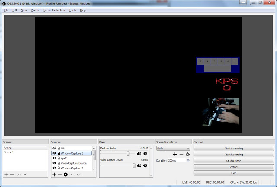The image size is (277, 187).
Task: Click the sources list scrollbar thumb
Action: pos(94,155)
